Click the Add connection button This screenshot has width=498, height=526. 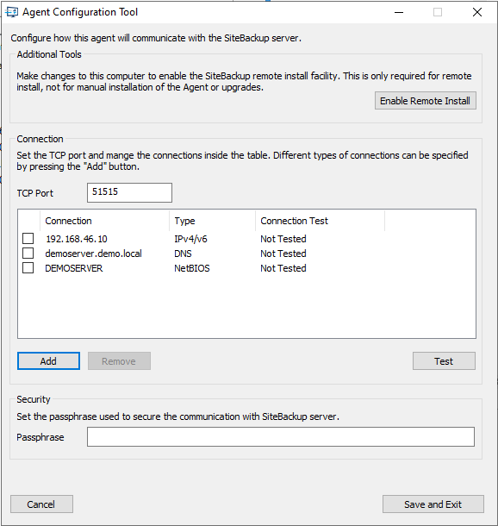[48, 361]
